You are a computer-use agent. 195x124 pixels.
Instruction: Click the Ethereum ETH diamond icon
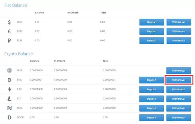(9, 89)
